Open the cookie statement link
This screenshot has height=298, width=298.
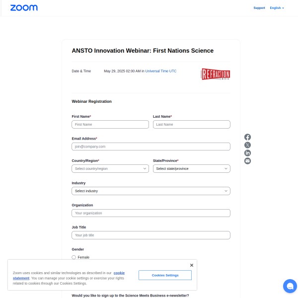[119, 273]
